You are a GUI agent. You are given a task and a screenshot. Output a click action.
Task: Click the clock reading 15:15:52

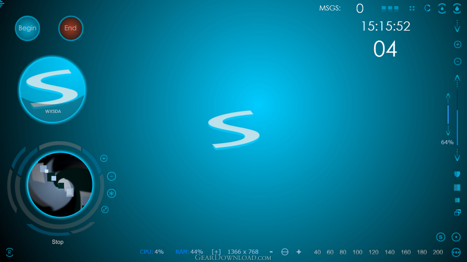pos(385,26)
